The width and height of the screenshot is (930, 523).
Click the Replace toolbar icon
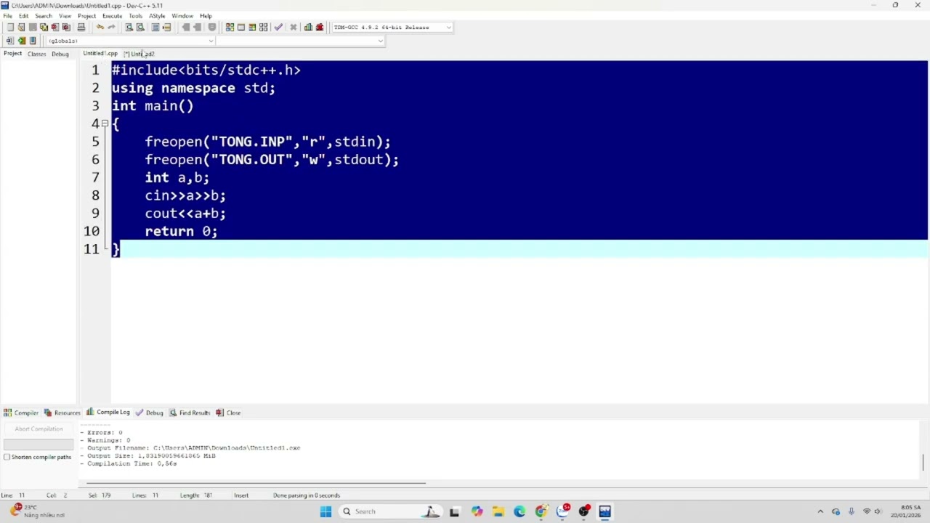(x=140, y=27)
